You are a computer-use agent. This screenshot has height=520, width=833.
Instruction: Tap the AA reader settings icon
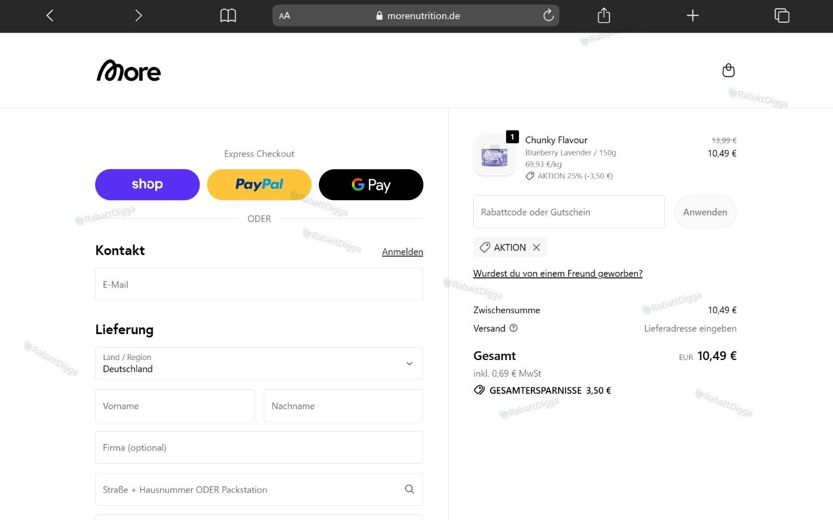tap(284, 16)
